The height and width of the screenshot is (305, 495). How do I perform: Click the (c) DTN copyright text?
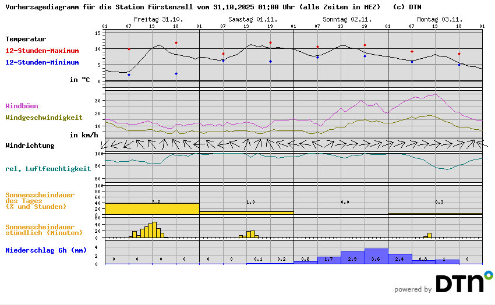click(x=407, y=7)
